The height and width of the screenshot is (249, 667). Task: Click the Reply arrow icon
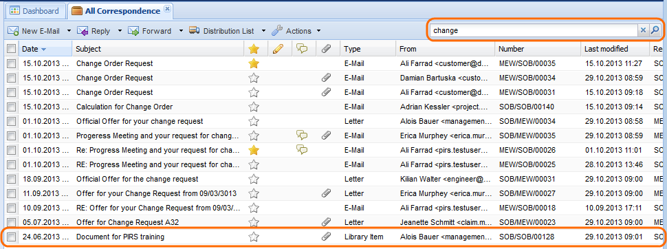click(x=83, y=31)
